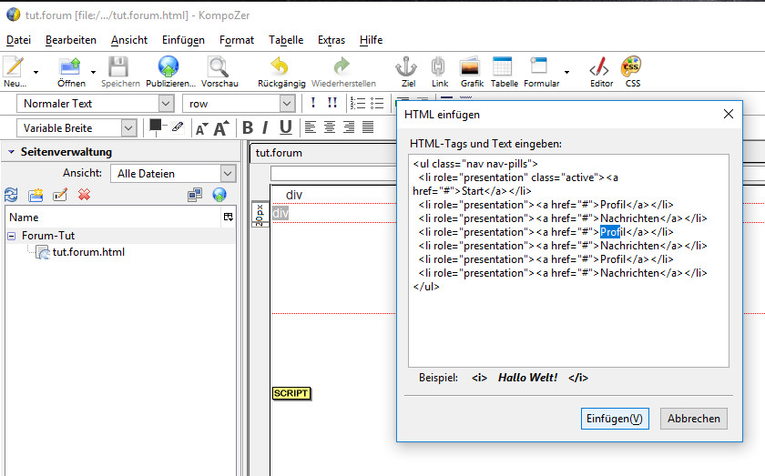Screen dimensions: 765x476
Task: Open the Tabelle menu in menu bar
Action: (x=286, y=40)
